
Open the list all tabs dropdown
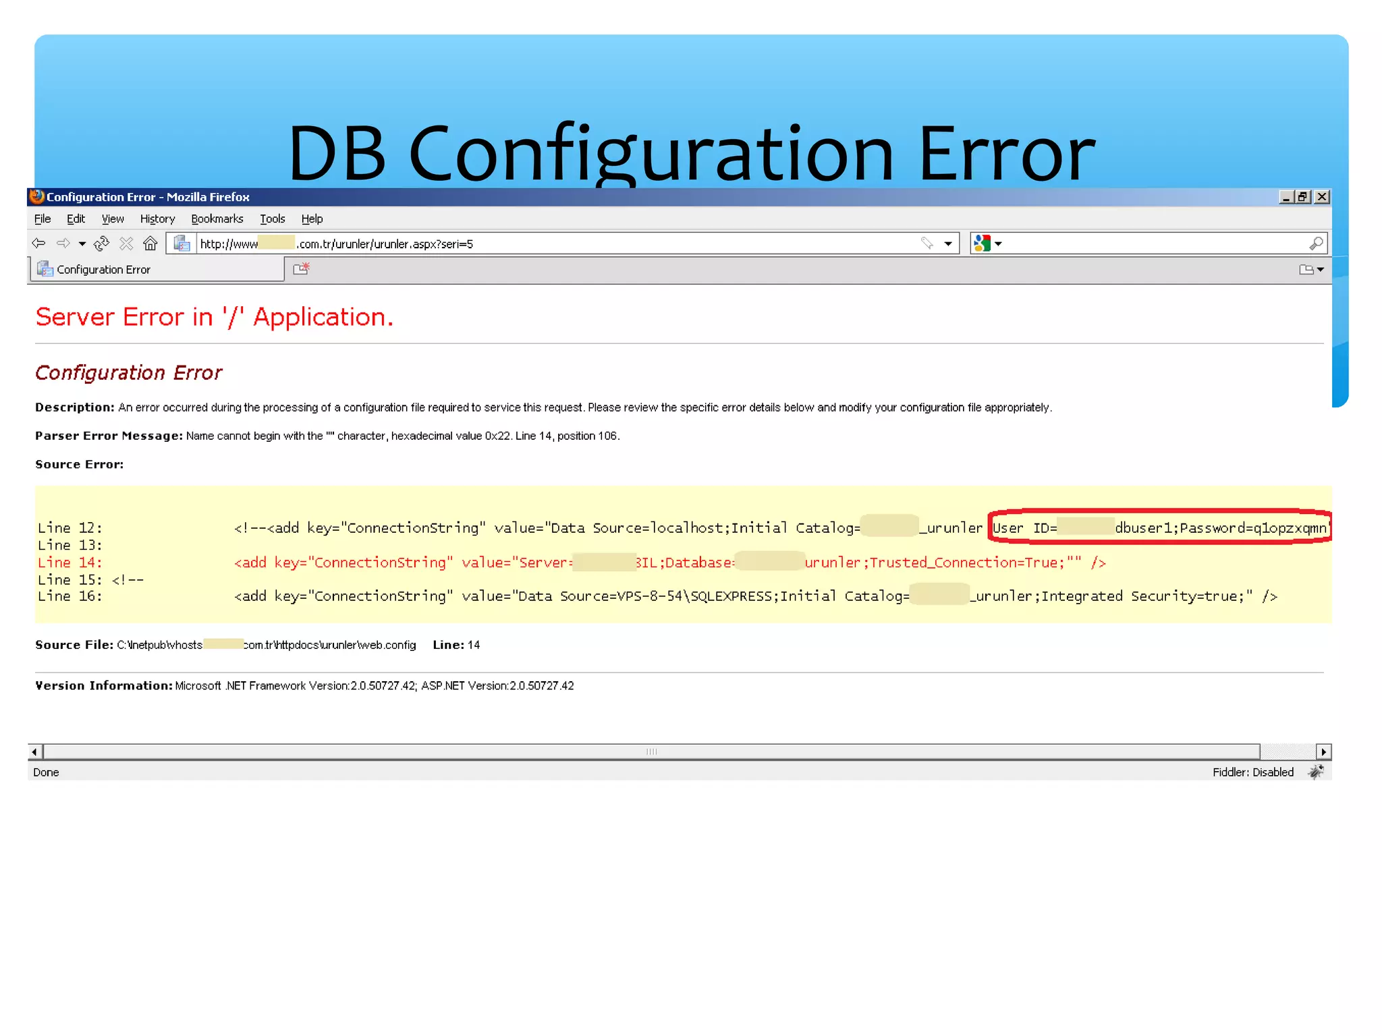click(1311, 269)
